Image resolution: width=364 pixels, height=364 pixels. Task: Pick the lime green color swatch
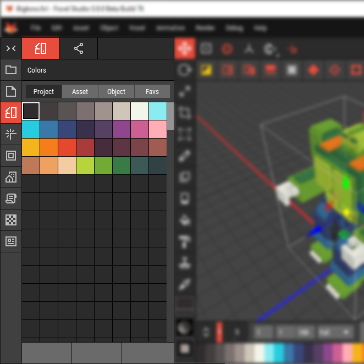coord(85,166)
